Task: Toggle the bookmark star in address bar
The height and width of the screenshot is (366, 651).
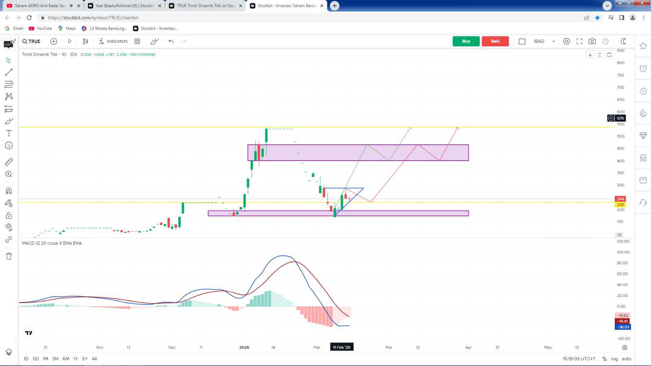Action: (597, 17)
